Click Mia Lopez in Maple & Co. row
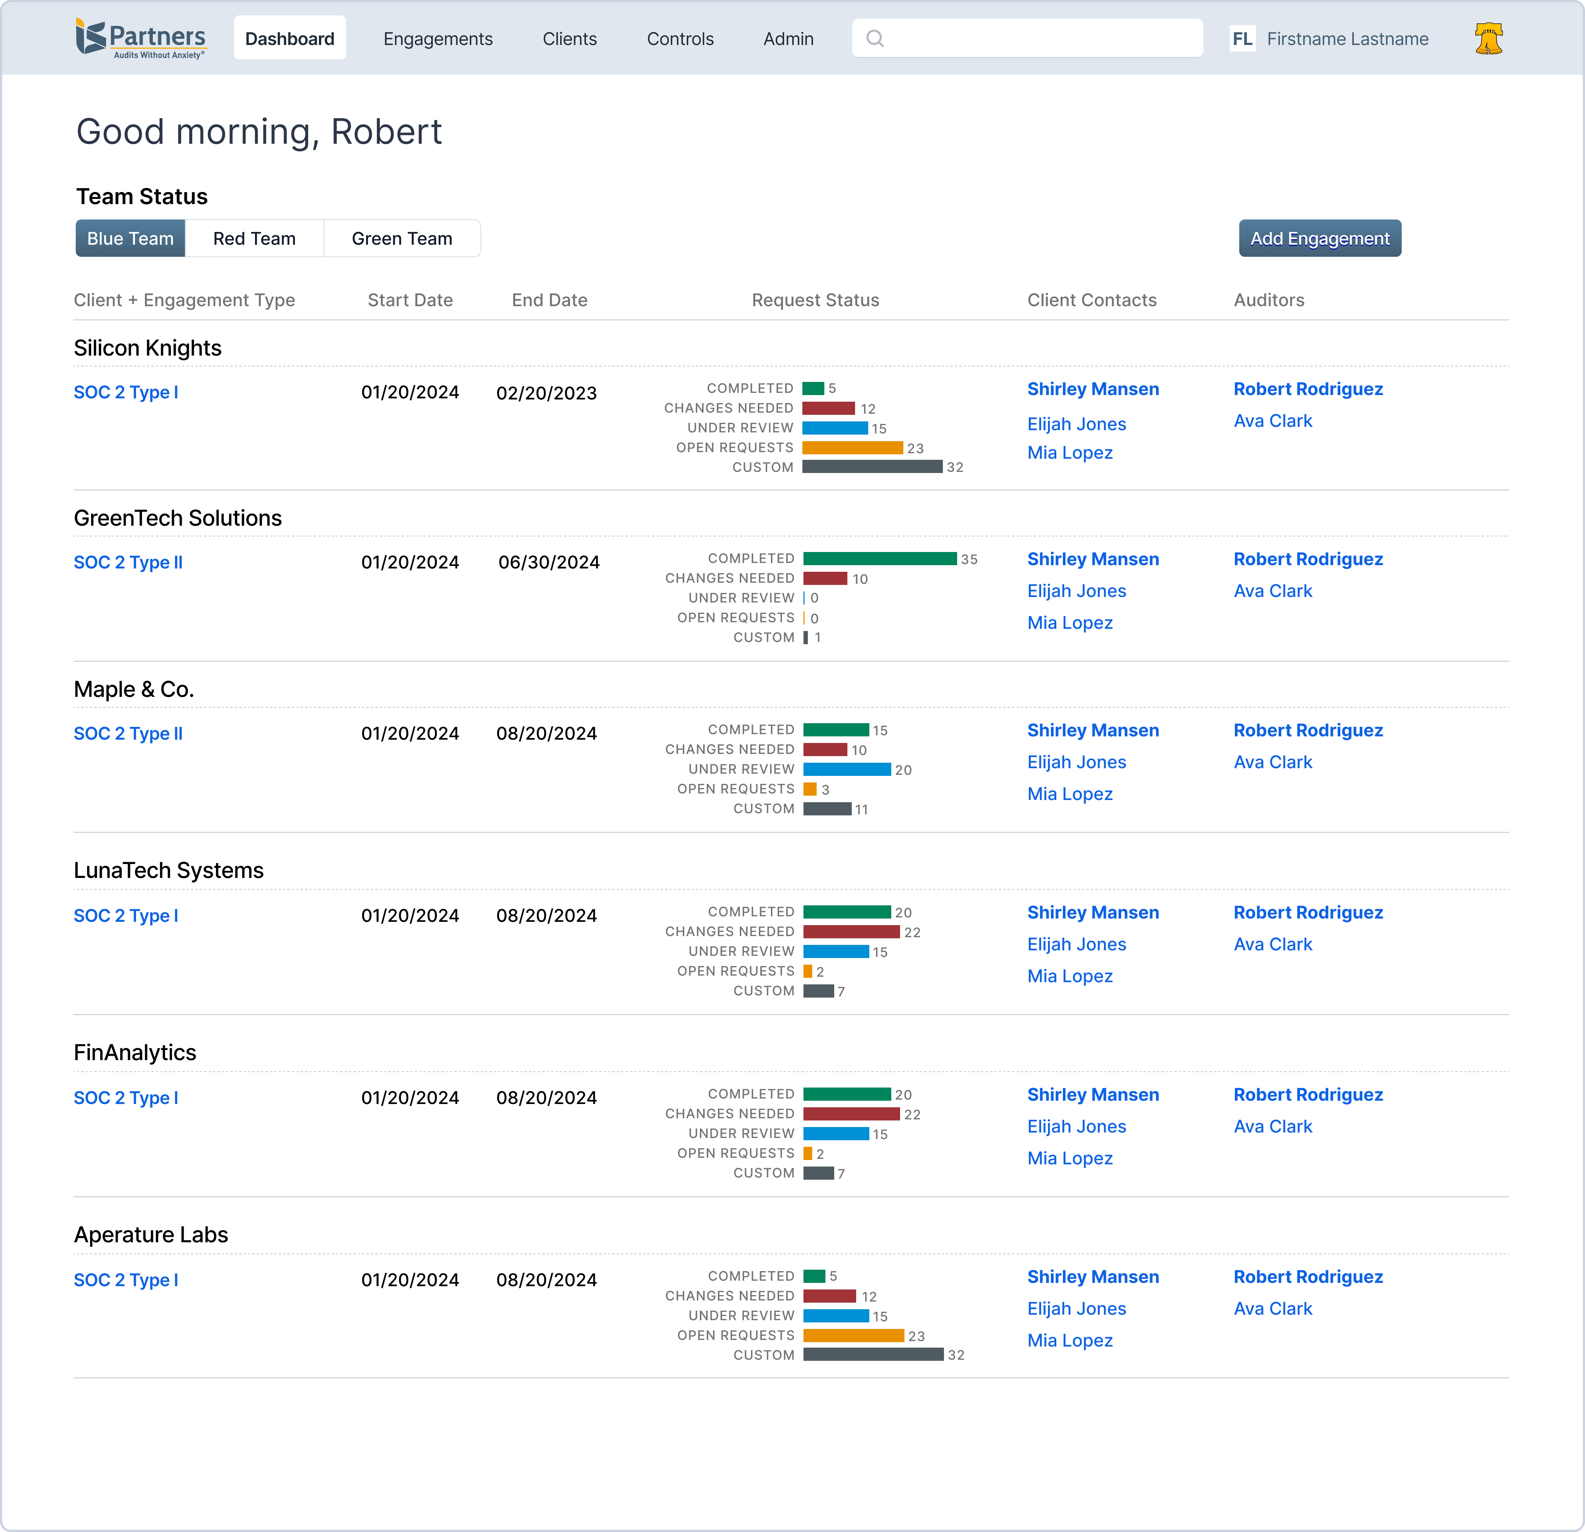The image size is (1585, 1532). click(x=1070, y=794)
